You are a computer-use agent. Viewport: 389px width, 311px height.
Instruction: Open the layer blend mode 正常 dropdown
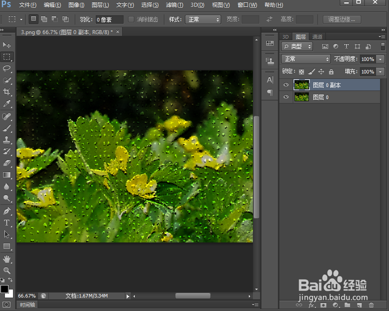pos(306,59)
